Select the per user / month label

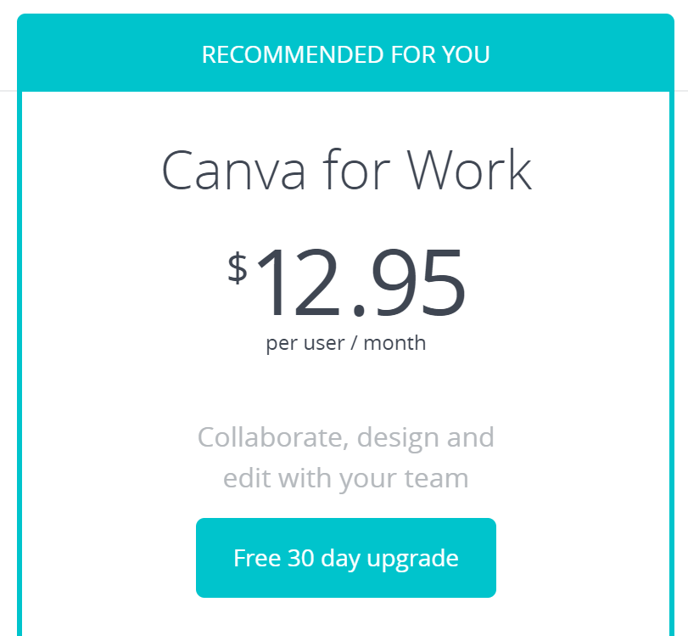coord(346,343)
